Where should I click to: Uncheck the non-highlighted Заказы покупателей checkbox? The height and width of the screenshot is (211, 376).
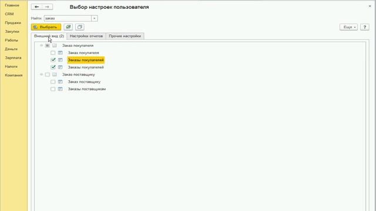[53, 67]
